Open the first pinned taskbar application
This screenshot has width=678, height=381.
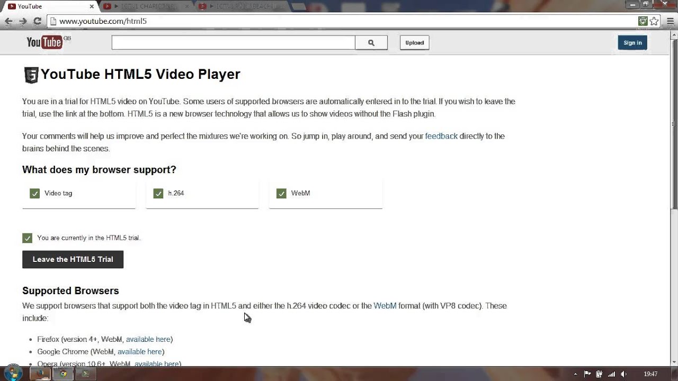coord(40,374)
